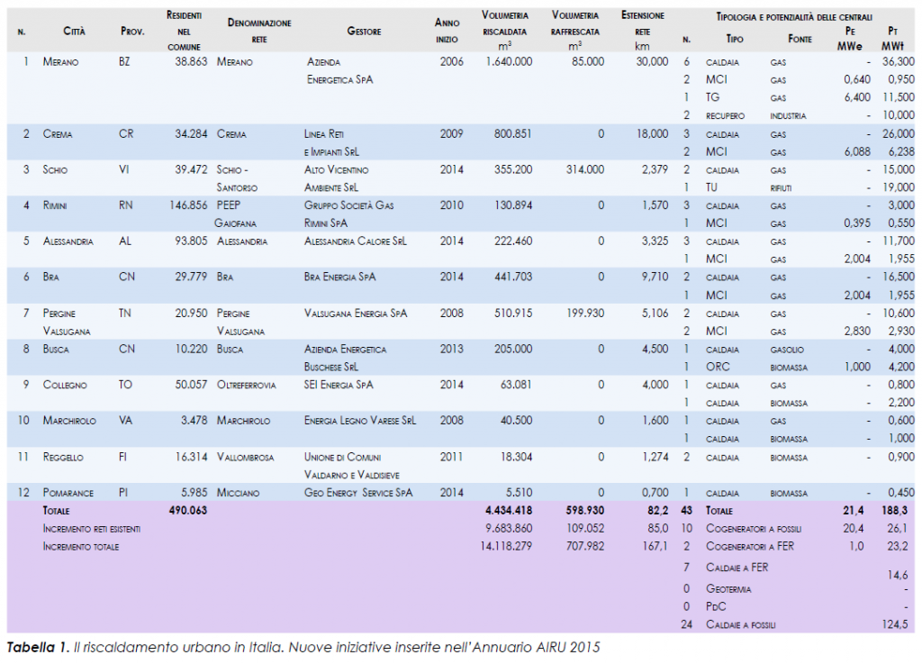
Task: Select network name "Schio - Santorso"
Action: click(237, 178)
